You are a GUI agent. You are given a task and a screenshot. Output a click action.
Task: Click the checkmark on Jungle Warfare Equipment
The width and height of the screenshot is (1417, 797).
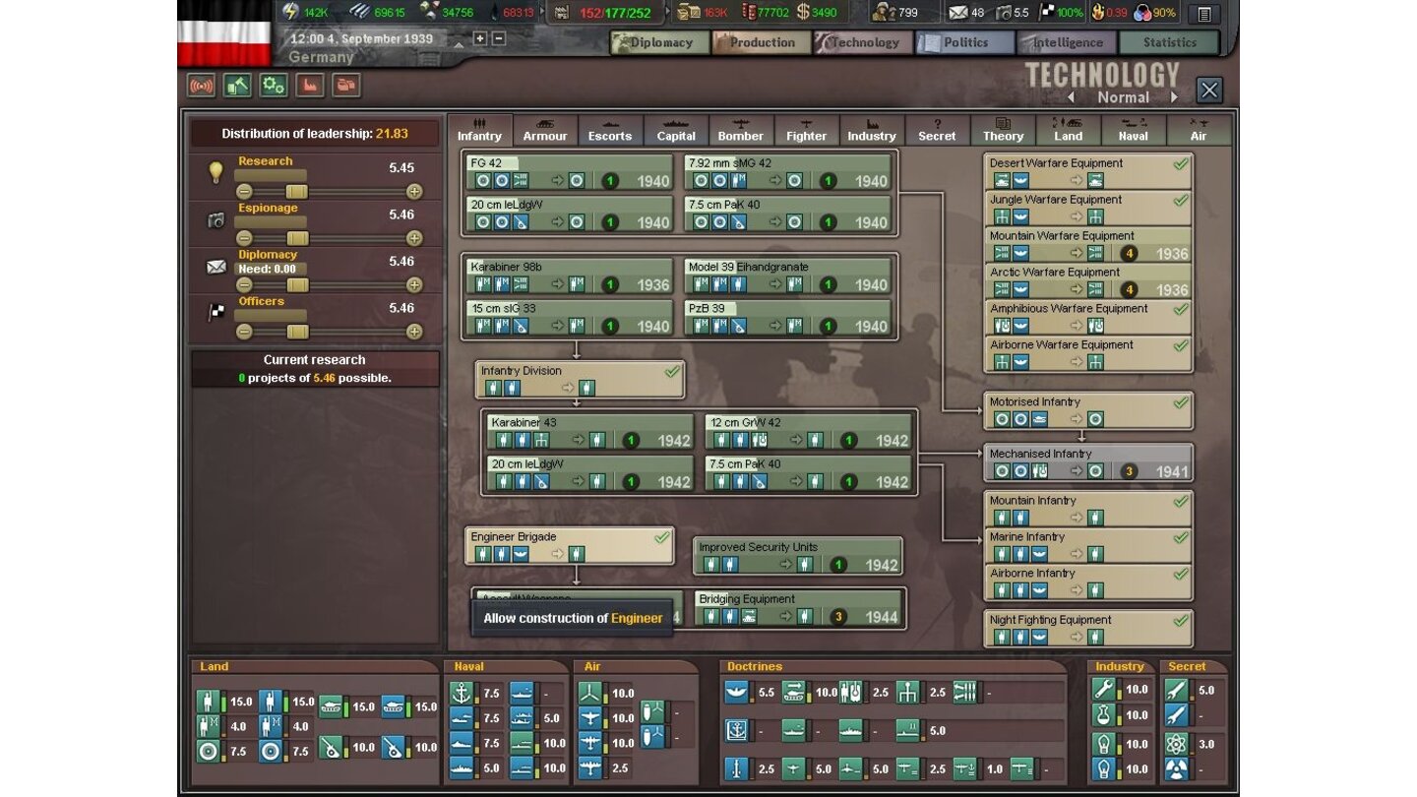1180,200
